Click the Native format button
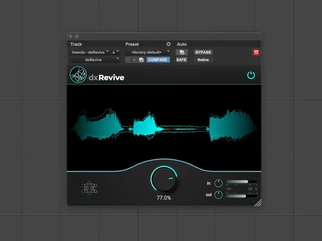Screen dimensions: 322x241 coord(203,60)
